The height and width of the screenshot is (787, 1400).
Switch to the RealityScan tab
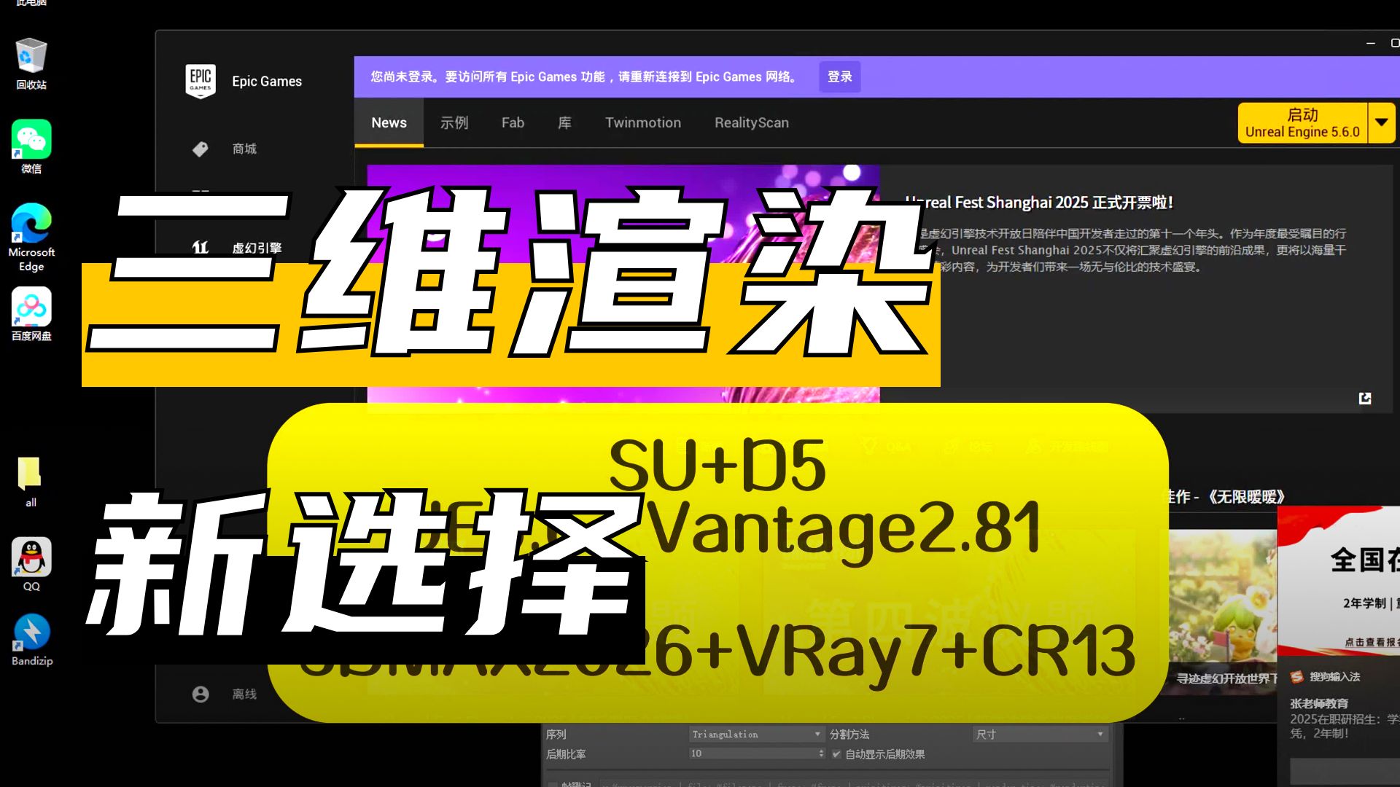752,122
